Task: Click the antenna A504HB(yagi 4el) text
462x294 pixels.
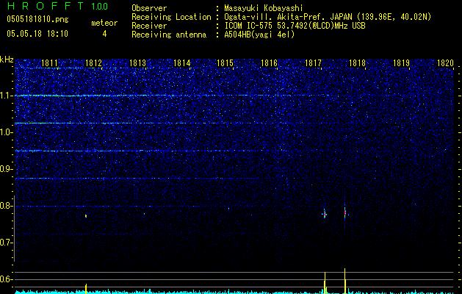Action: pyautogui.click(x=259, y=35)
